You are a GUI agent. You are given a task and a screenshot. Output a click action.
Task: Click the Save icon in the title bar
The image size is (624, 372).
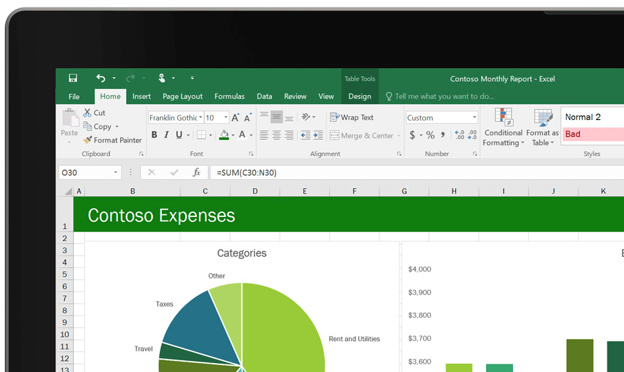point(73,78)
